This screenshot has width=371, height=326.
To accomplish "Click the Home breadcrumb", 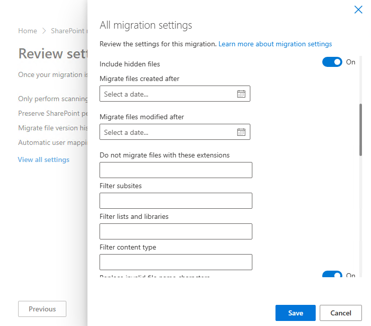I will point(28,31).
